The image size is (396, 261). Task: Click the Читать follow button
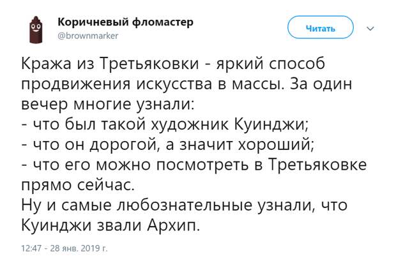tap(321, 27)
